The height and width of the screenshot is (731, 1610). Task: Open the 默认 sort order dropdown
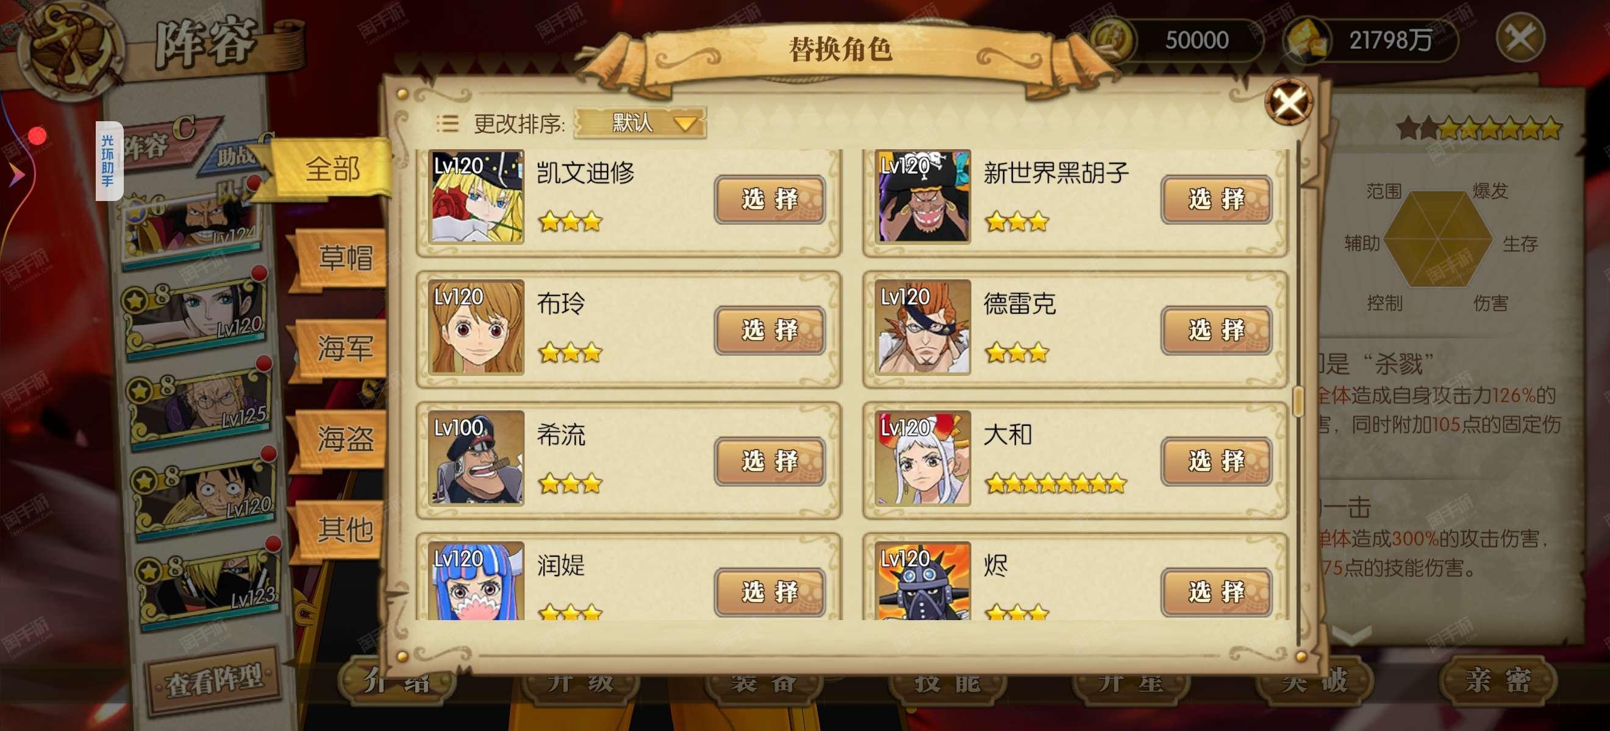tap(640, 123)
